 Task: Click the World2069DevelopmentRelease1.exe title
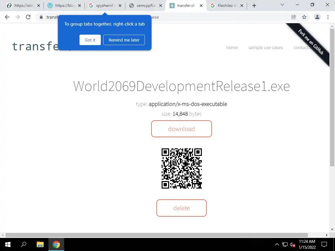tap(181, 86)
